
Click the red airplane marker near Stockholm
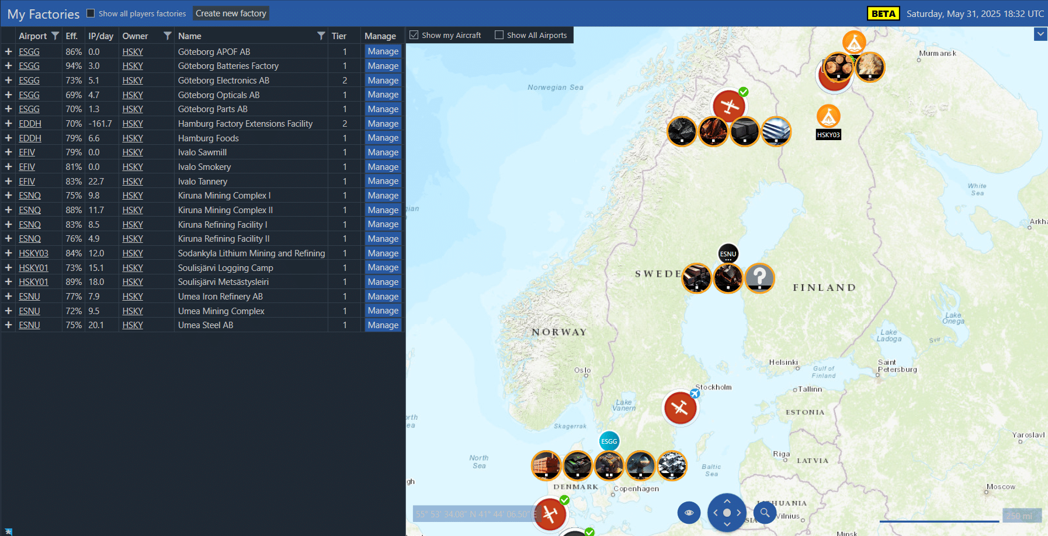680,407
